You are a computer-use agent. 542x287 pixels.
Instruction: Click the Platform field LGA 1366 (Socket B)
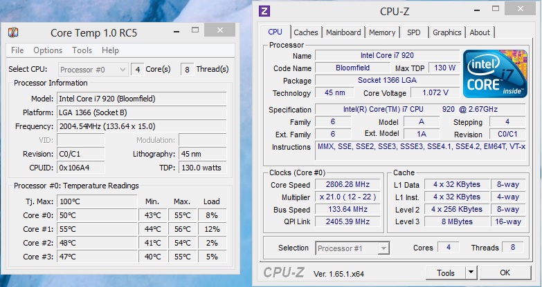[x=142, y=112]
